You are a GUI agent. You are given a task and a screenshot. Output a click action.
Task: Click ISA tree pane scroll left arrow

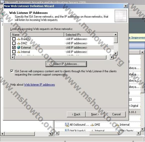click(2, 134)
